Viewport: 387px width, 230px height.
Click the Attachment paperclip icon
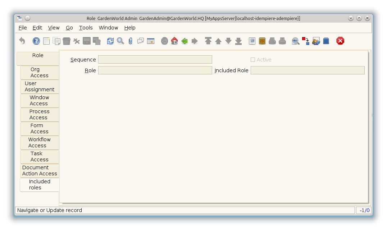tap(131, 41)
